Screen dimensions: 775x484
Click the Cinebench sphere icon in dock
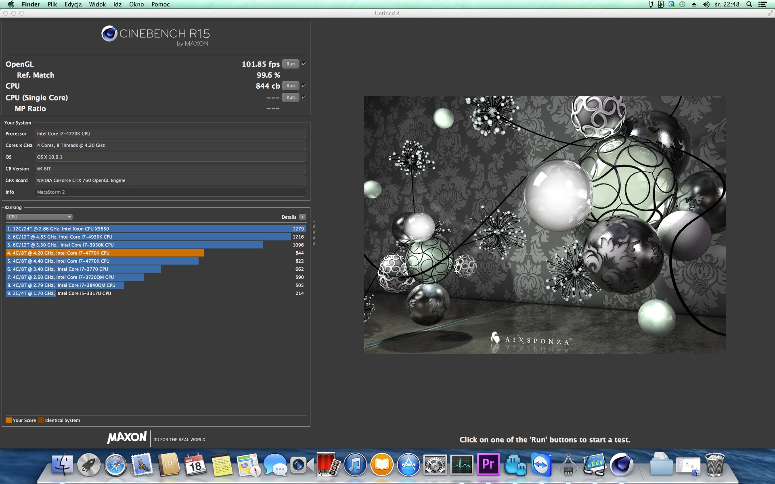(622, 465)
